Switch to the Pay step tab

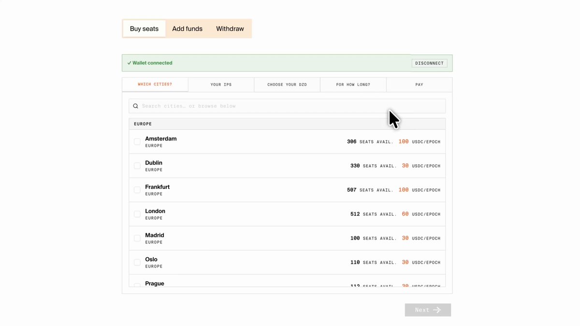point(420,85)
